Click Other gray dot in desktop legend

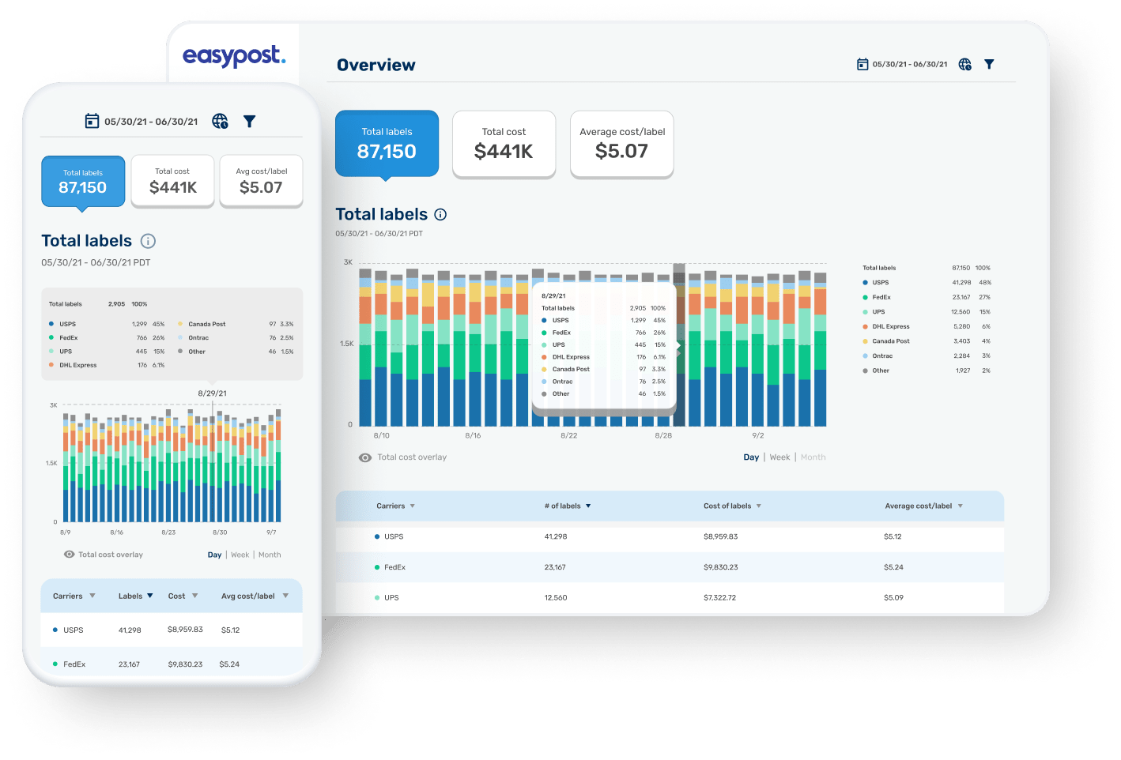pyautogui.click(x=865, y=371)
